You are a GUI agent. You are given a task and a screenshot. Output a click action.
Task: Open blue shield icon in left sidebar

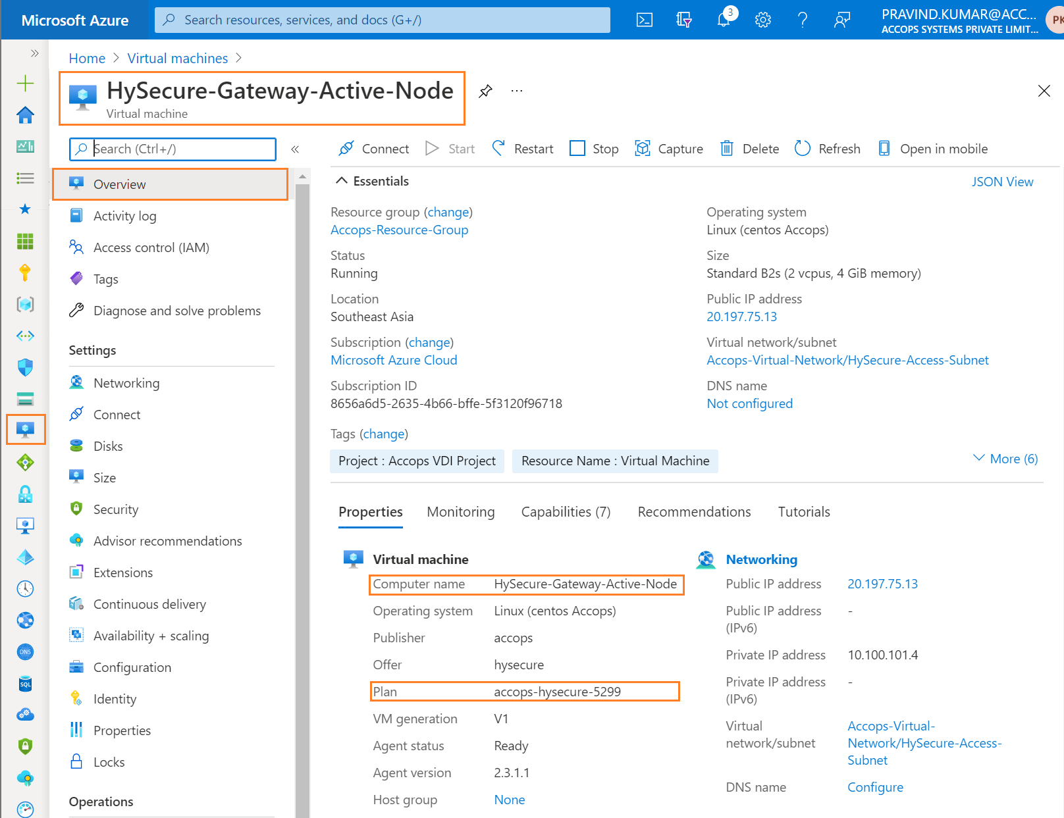(x=25, y=367)
